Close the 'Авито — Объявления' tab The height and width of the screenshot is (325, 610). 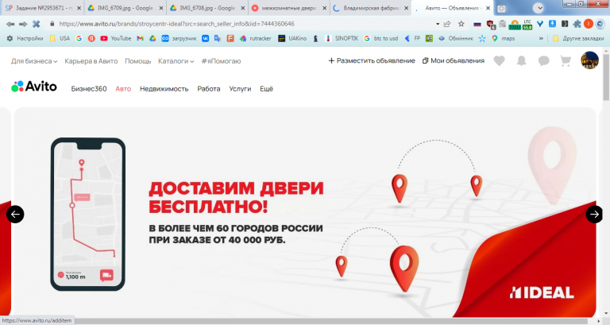point(488,8)
